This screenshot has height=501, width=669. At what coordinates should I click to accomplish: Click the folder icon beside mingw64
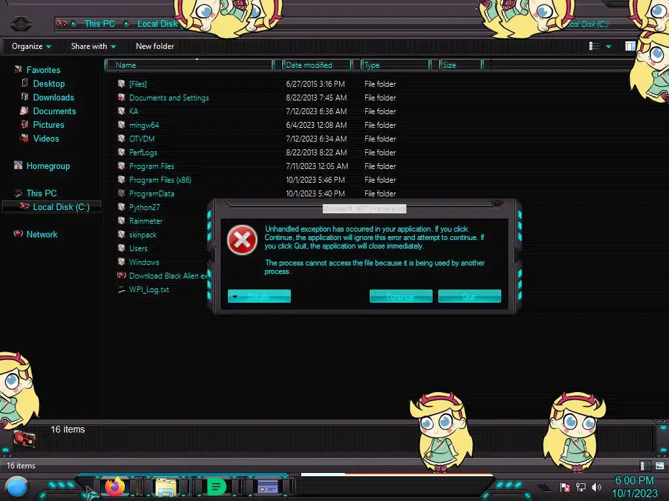[x=122, y=125]
